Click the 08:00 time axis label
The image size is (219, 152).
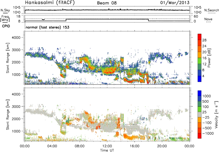click(x=80, y=146)
